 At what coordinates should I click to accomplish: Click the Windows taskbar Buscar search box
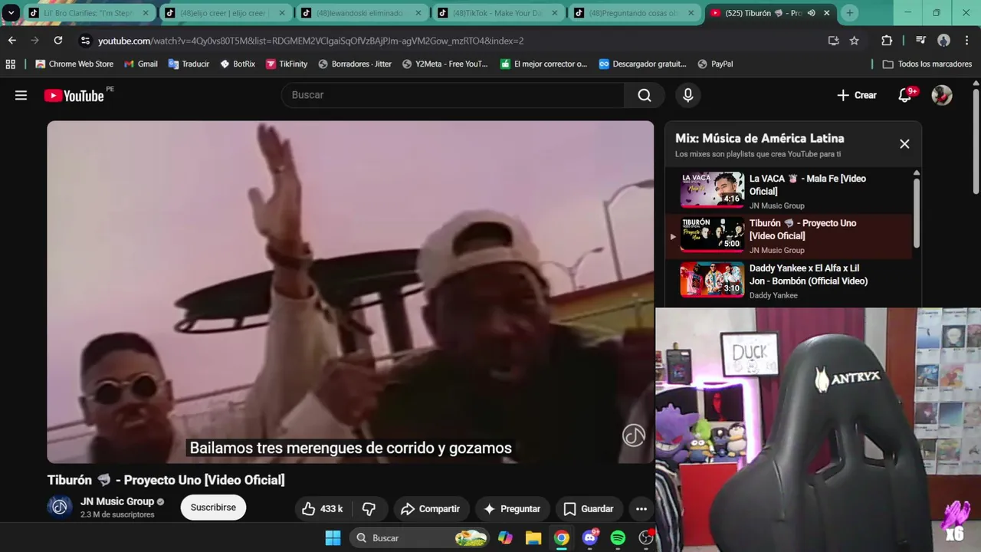pyautogui.click(x=420, y=538)
